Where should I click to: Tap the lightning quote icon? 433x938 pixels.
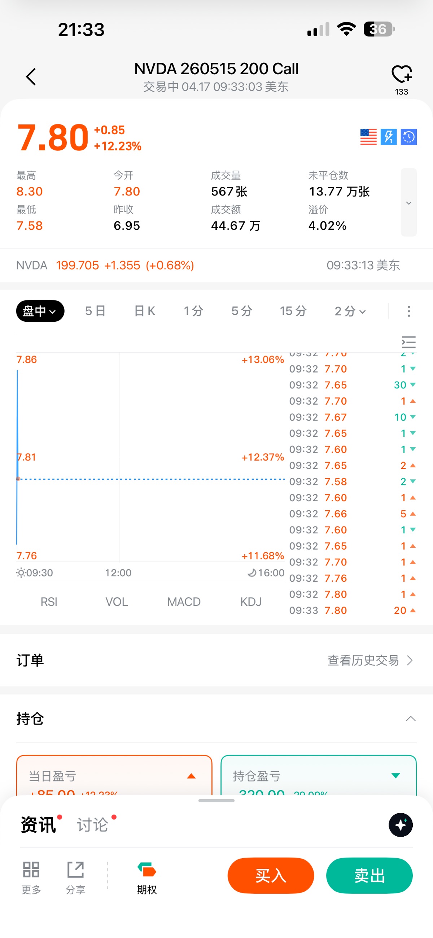click(x=389, y=137)
